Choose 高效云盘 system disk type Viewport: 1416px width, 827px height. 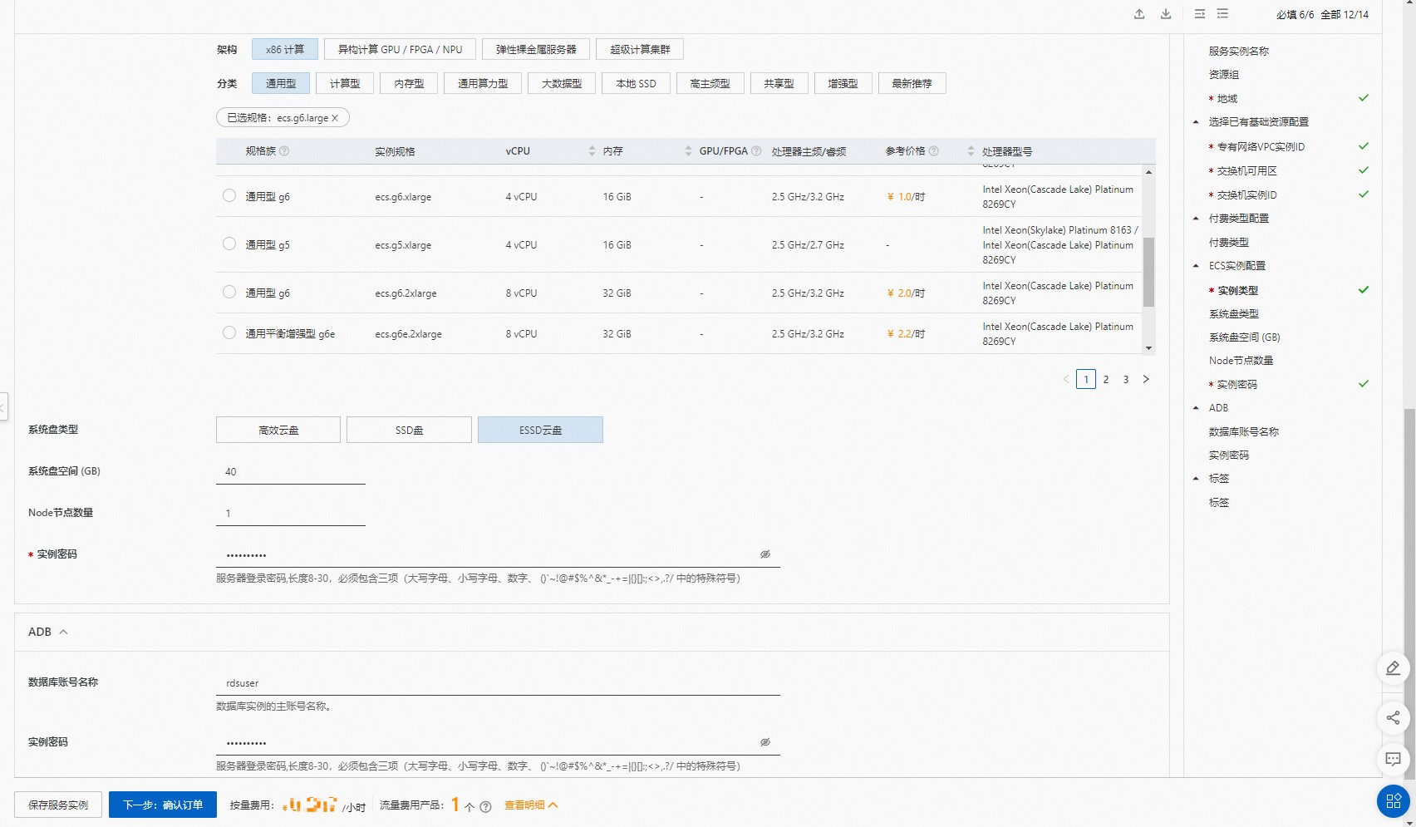click(278, 430)
